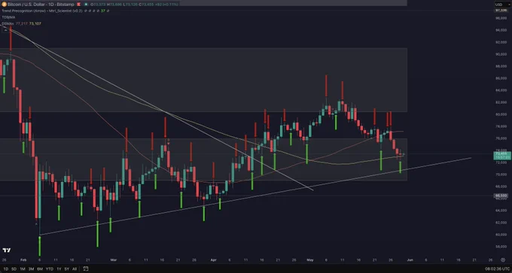Image resolution: width=512 pixels, height=273 pixels.
Task: Open the go-to-date calendar icon
Action: pyautogui.click(x=86, y=268)
